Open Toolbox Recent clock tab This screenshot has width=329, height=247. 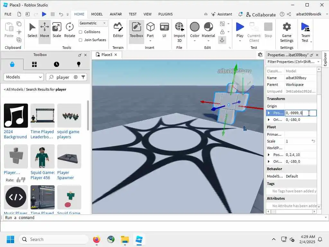tap(57, 64)
